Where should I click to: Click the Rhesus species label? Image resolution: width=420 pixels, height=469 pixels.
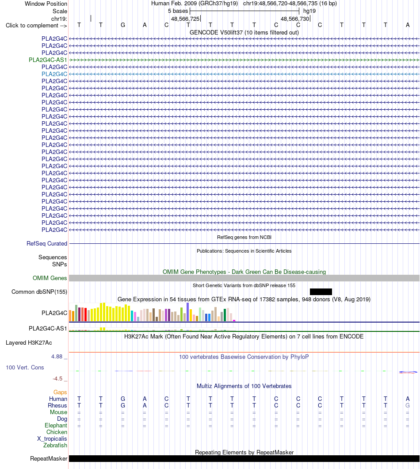point(57,406)
